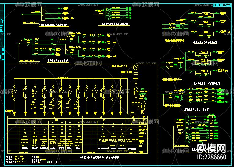Click the title 'A栋地下室柴油发电机低压主结线系统图'
Screen dimensions: 234x167
[x=99, y=157]
